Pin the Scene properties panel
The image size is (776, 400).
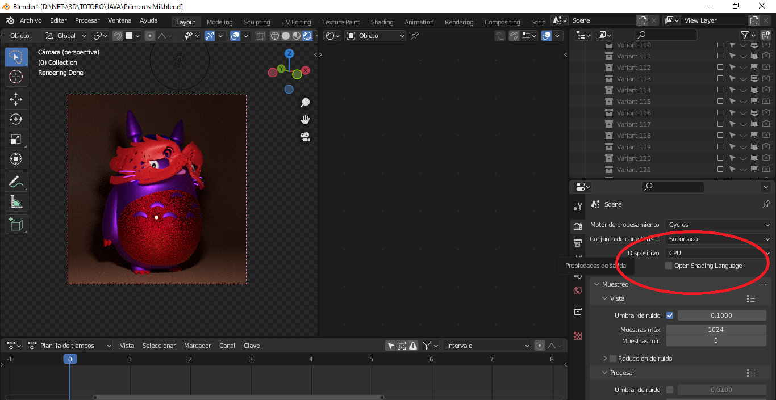(766, 204)
